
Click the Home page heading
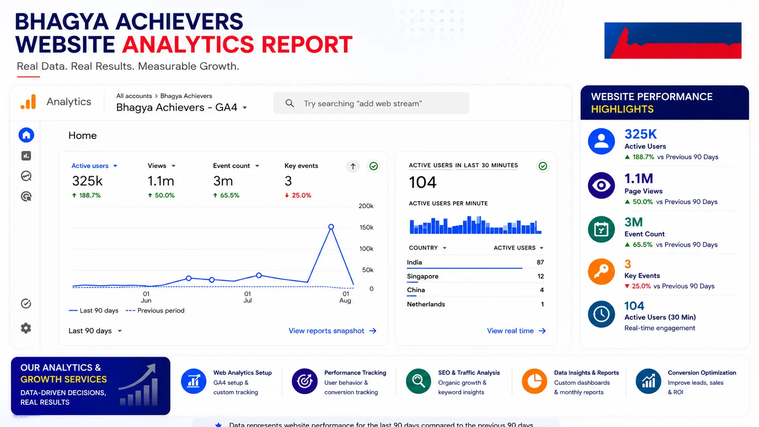[83, 135]
